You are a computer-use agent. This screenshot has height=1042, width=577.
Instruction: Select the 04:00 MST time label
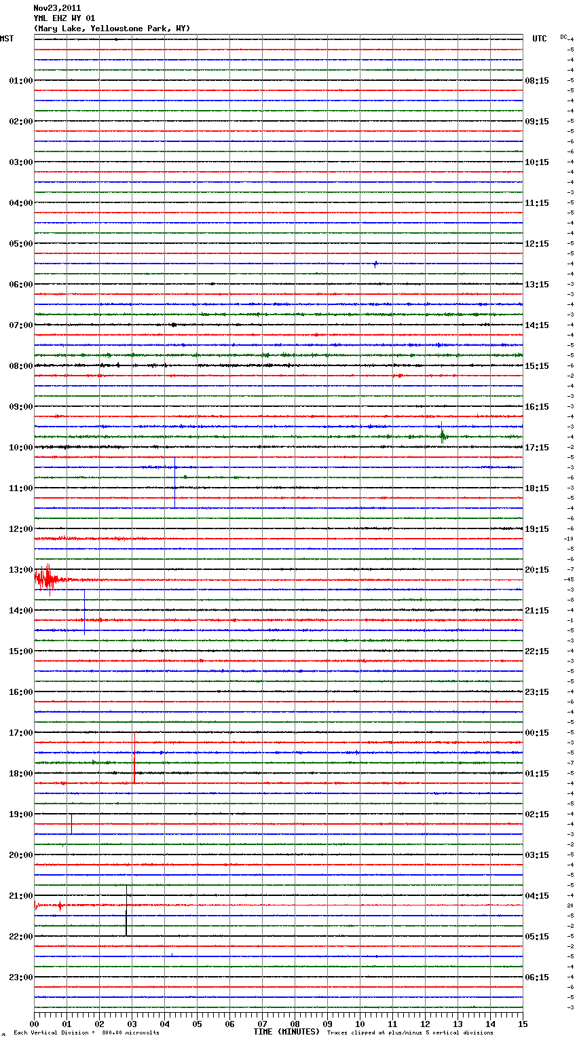(20, 203)
